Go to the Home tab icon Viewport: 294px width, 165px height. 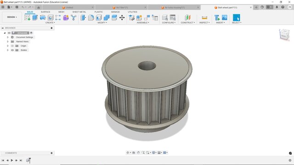click(39, 7)
